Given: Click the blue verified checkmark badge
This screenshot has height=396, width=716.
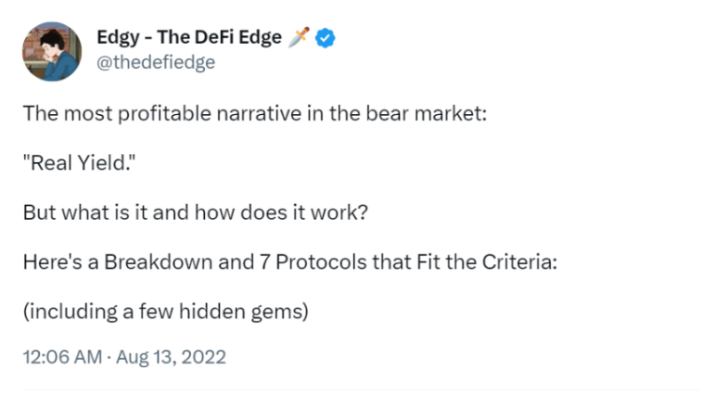Looking at the screenshot, I should click(x=326, y=38).
